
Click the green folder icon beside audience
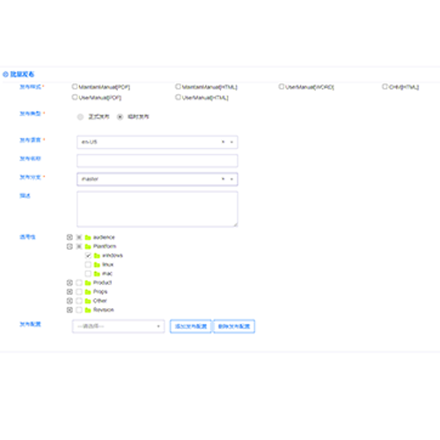pos(88,238)
